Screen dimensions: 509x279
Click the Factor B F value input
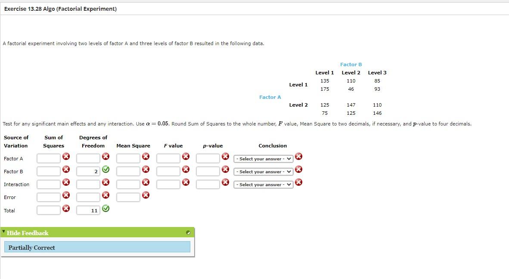coord(168,171)
